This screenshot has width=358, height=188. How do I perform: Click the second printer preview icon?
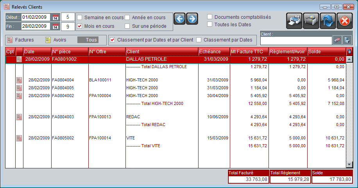point(311,20)
